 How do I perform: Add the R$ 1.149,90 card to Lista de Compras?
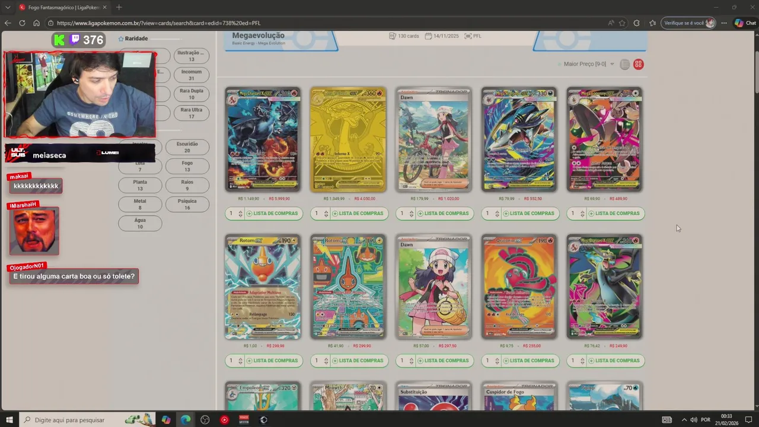(272, 213)
